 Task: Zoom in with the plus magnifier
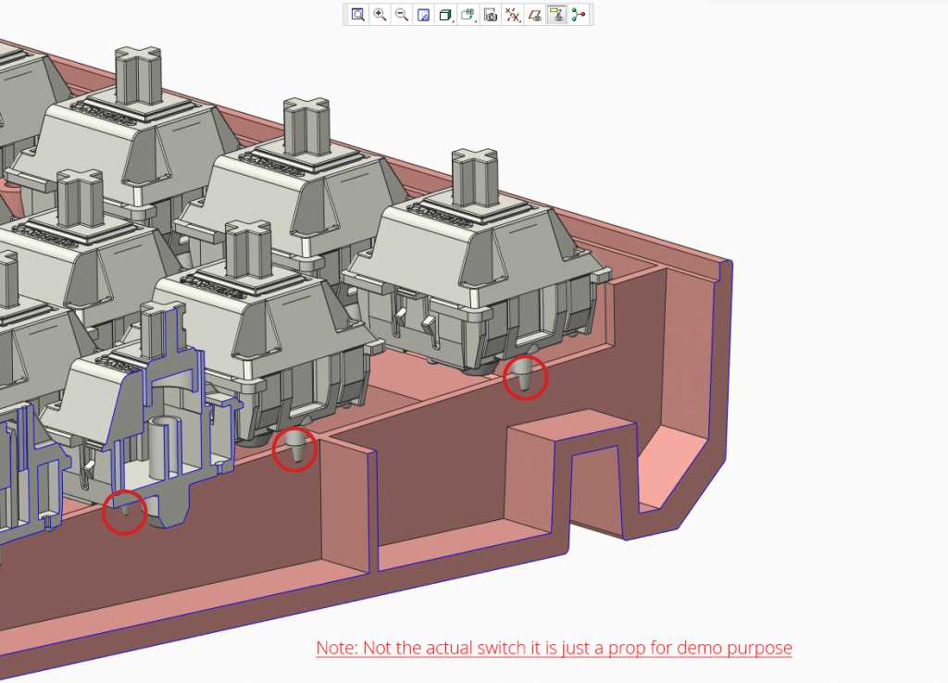tap(380, 15)
